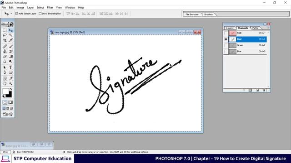Select the Move tool in toolbox
This screenshot has height=163, width=291.
pos(11,30)
